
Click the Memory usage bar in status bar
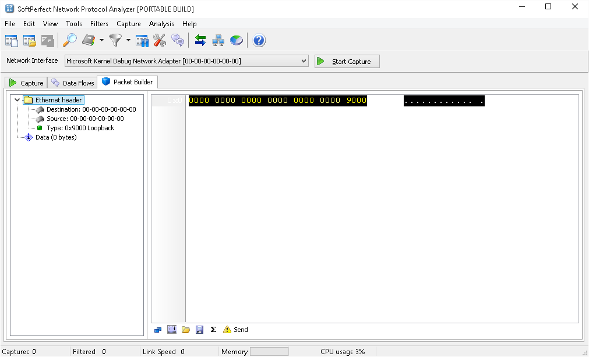tap(269, 352)
